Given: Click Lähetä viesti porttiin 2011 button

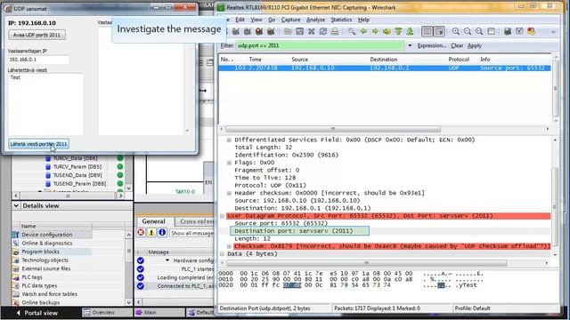Looking at the screenshot, I should coord(38,144).
